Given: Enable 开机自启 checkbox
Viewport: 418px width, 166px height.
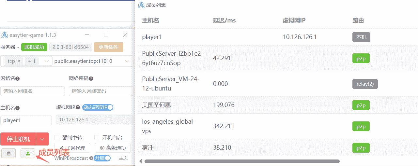Looking at the screenshot, I should pos(97,138).
